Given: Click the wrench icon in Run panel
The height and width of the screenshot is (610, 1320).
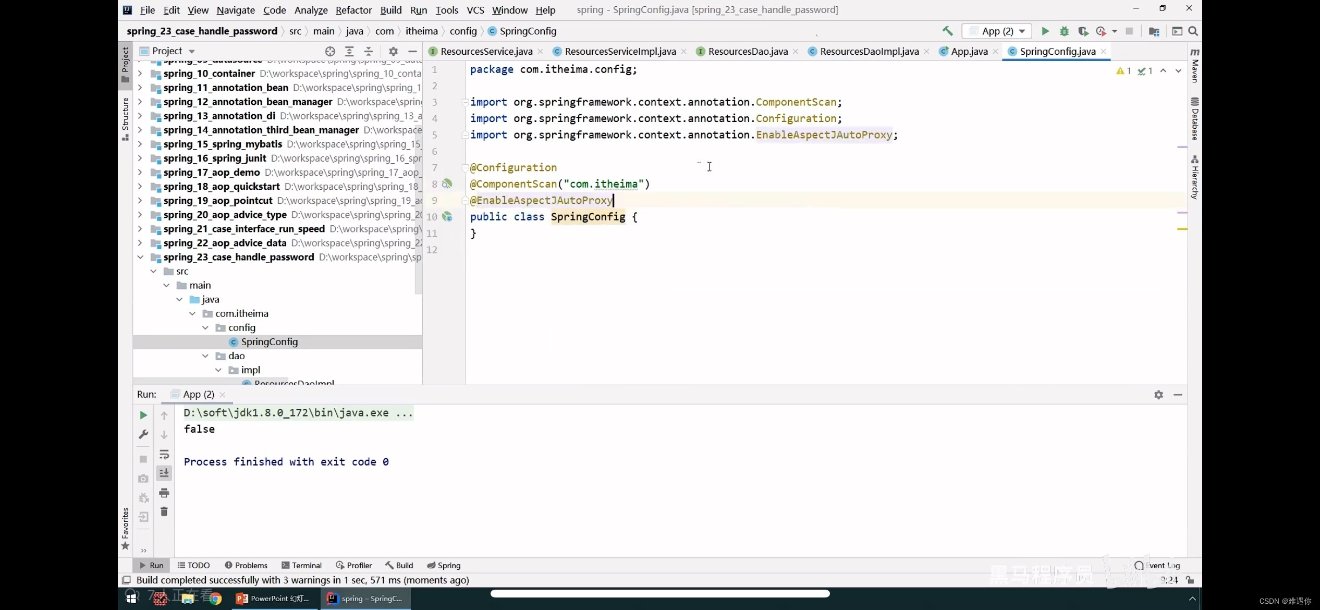Looking at the screenshot, I should click(x=143, y=434).
